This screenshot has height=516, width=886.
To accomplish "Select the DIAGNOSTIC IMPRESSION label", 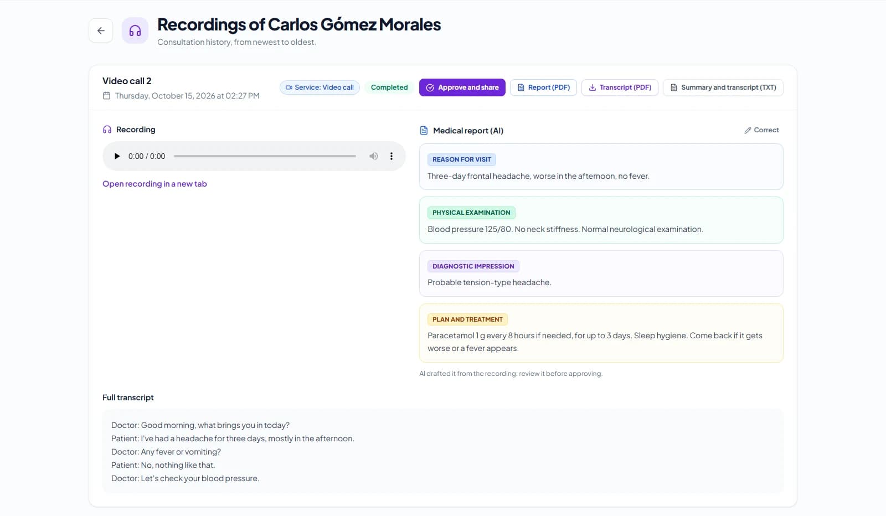I will coord(473,266).
